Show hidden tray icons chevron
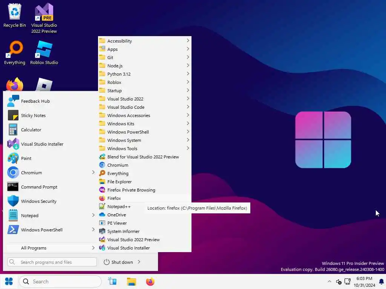Screen dimensions: 386x289 pos(329,281)
